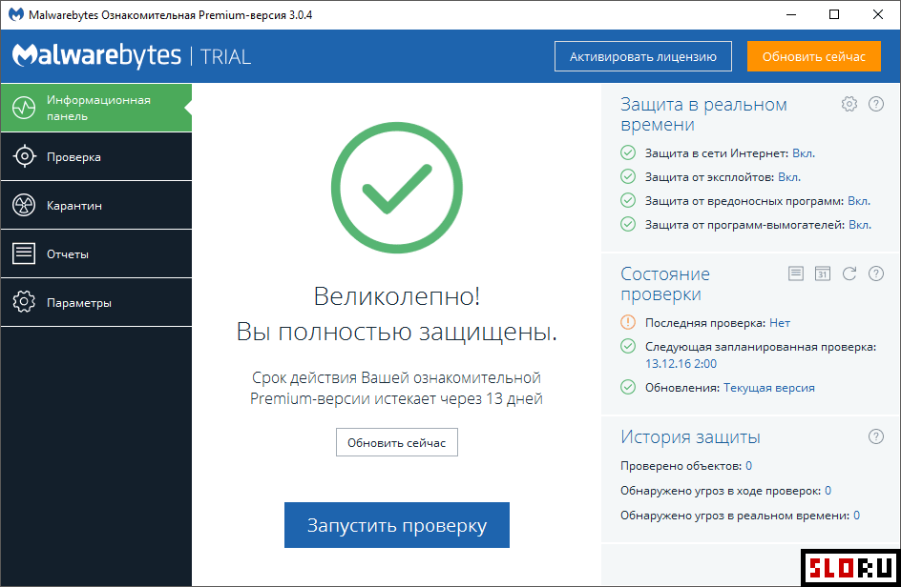
Task: Toggle malware protection 'Вкл.' link
Action: coord(859,201)
